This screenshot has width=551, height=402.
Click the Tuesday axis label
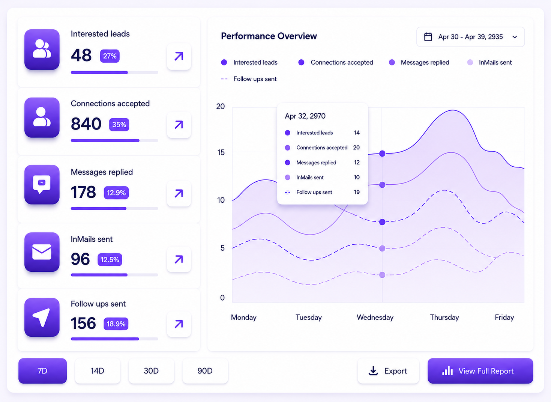pyautogui.click(x=309, y=318)
